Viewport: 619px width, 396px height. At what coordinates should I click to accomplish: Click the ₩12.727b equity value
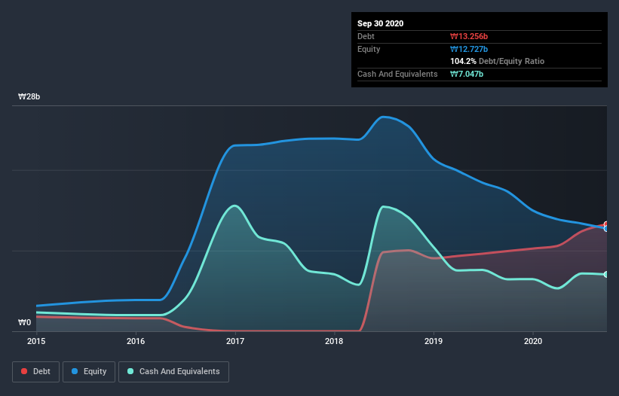coord(469,49)
